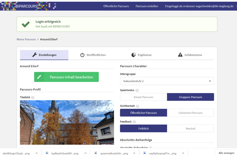The width and height of the screenshot is (237, 155).
Task: Open Öffentliche Parcours in navigation
Action: click(116, 6)
